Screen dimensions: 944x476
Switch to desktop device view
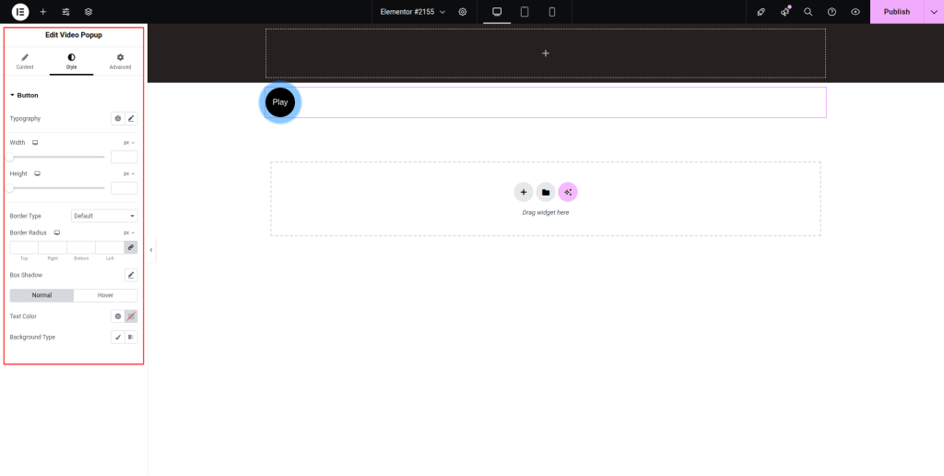[x=497, y=11]
